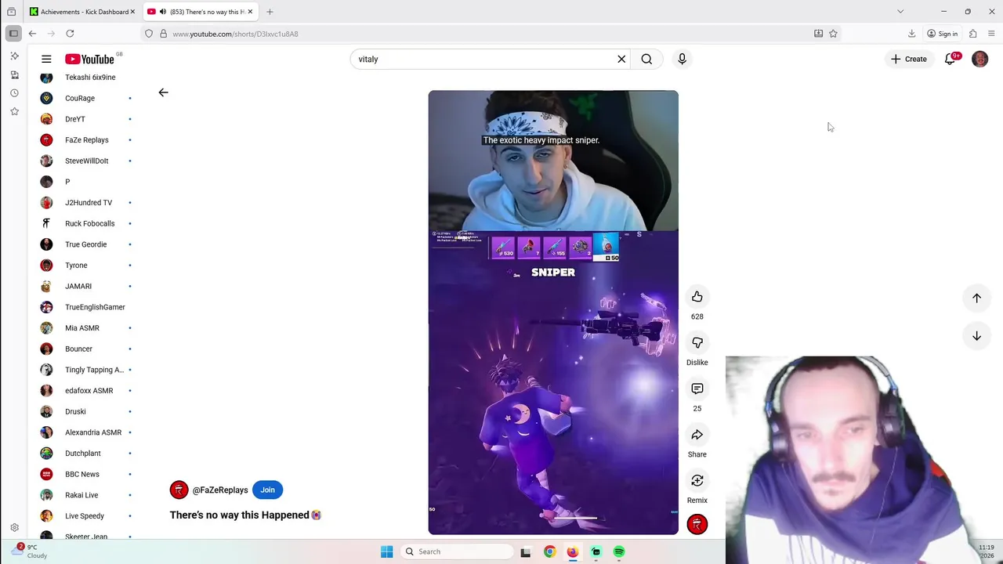This screenshot has height=564, width=1003.
Task: Open sidebar AI chatbot sparkle icon
Action: (14, 56)
